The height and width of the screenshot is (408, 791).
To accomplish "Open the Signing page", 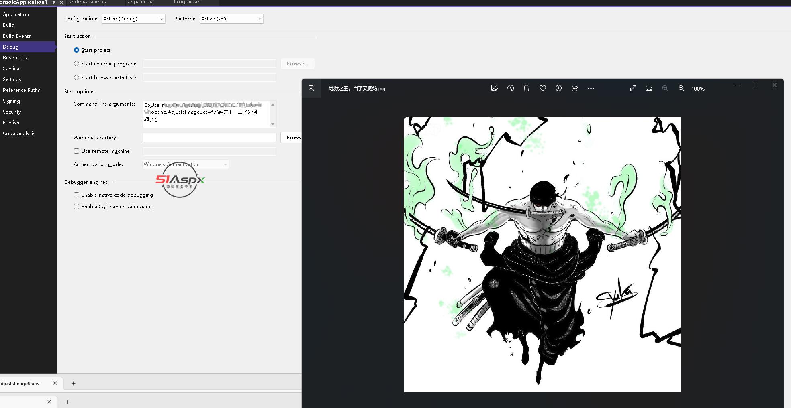I will click(x=11, y=101).
